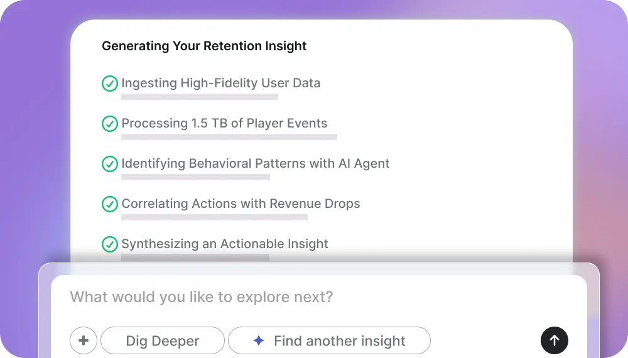Click the sparkle icon beside Find another insight
This screenshot has height=358, width=628.
pos(258,341)
